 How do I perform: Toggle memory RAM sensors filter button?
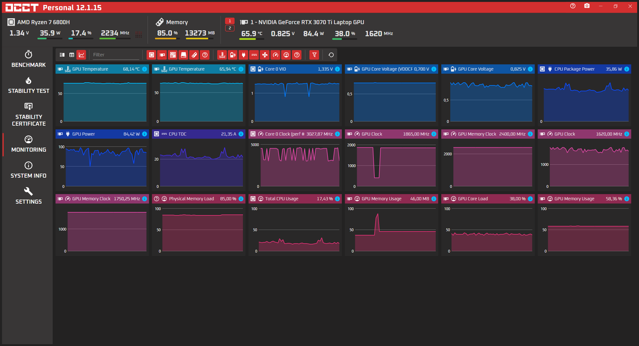pyautogui.click(x=194, y=55)
